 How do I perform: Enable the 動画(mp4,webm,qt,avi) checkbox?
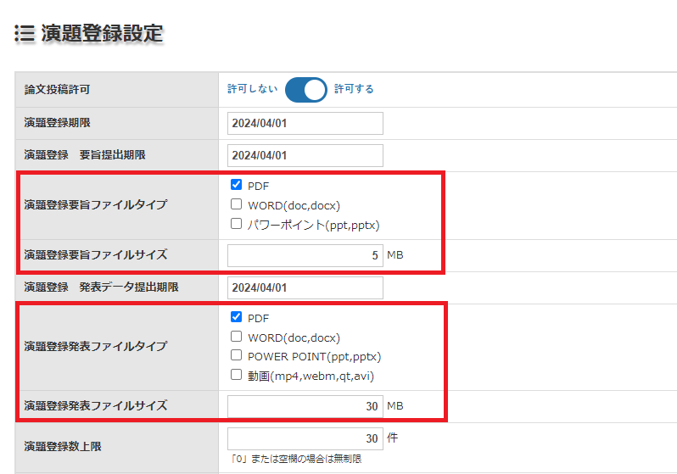click(x=237, y=375)
